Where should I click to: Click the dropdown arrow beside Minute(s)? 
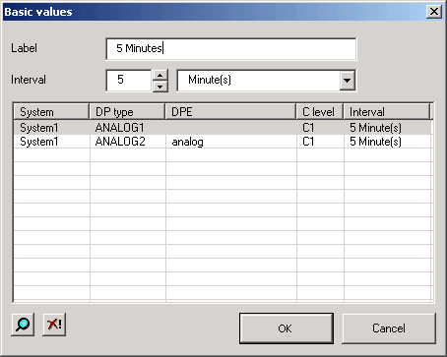347,80
